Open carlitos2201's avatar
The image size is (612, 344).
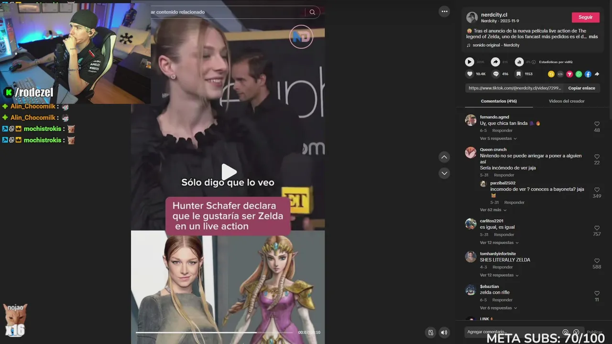pos(471,224)
